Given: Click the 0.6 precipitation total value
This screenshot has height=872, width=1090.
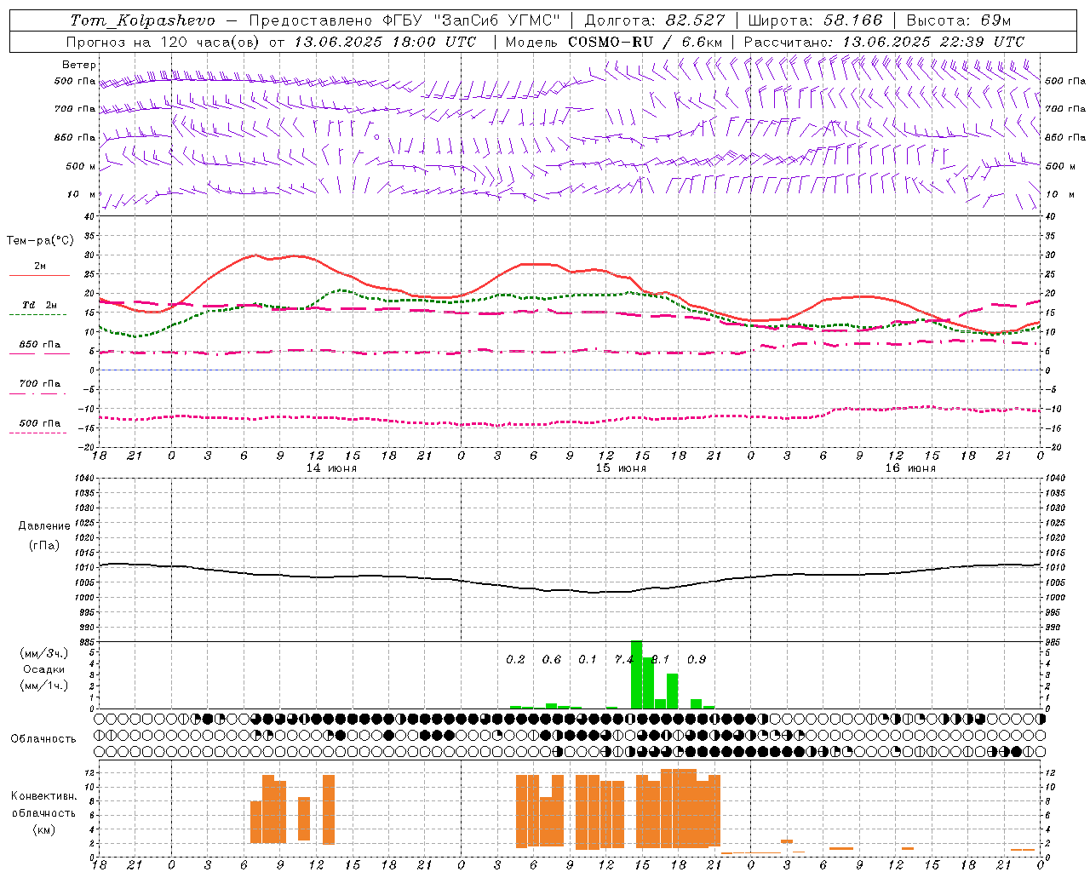Looking at the screenshot, I should pos(552,660).
